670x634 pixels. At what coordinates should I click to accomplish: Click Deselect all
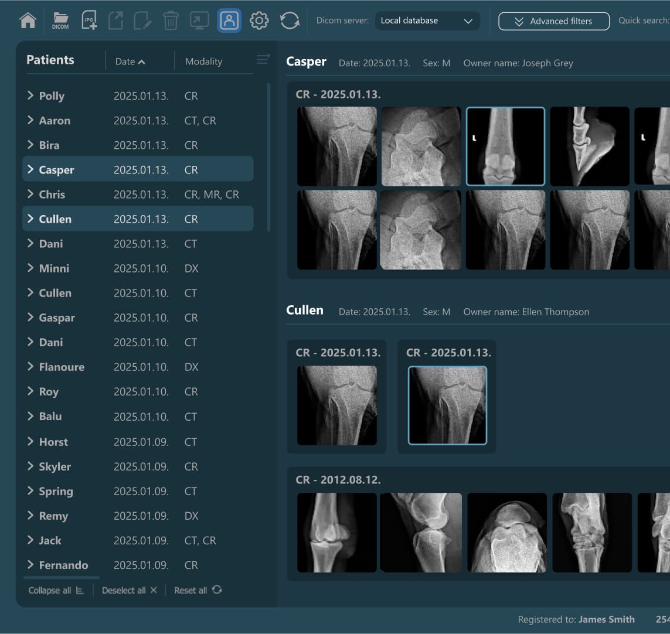point(130,591)
